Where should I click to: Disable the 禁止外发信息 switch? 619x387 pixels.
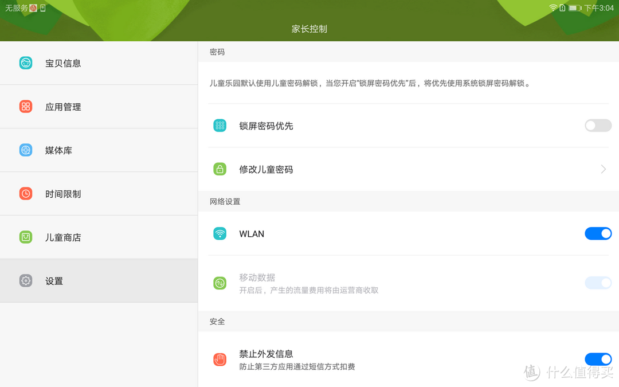(x=598, y=359)
